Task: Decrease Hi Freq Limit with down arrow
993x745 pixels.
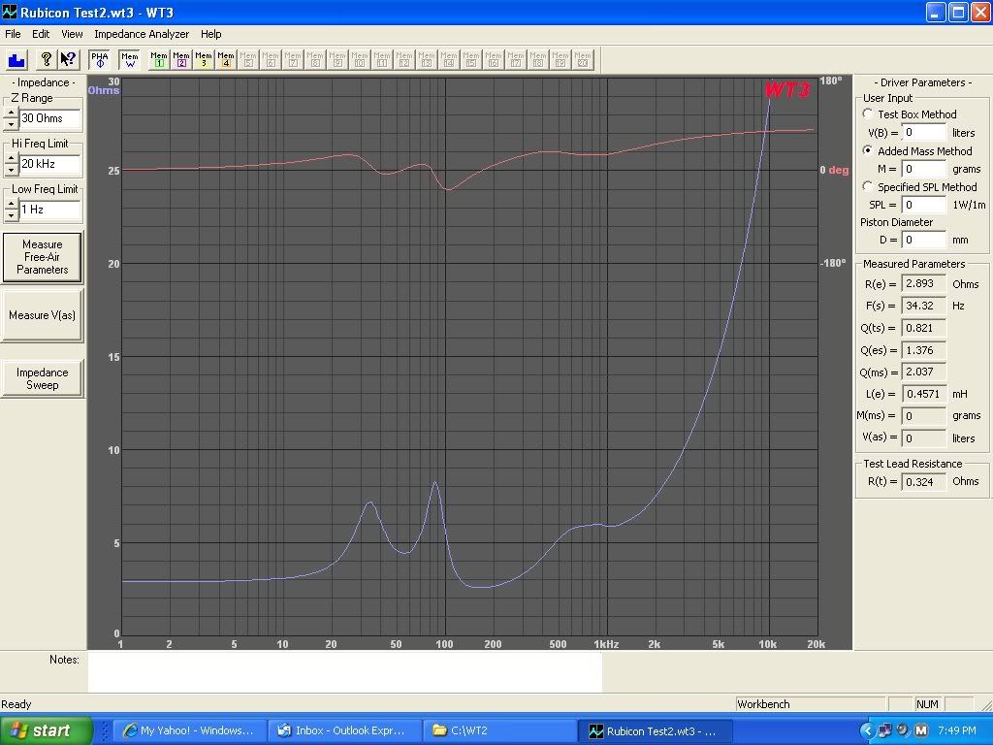Action: (x=11, y=170)
